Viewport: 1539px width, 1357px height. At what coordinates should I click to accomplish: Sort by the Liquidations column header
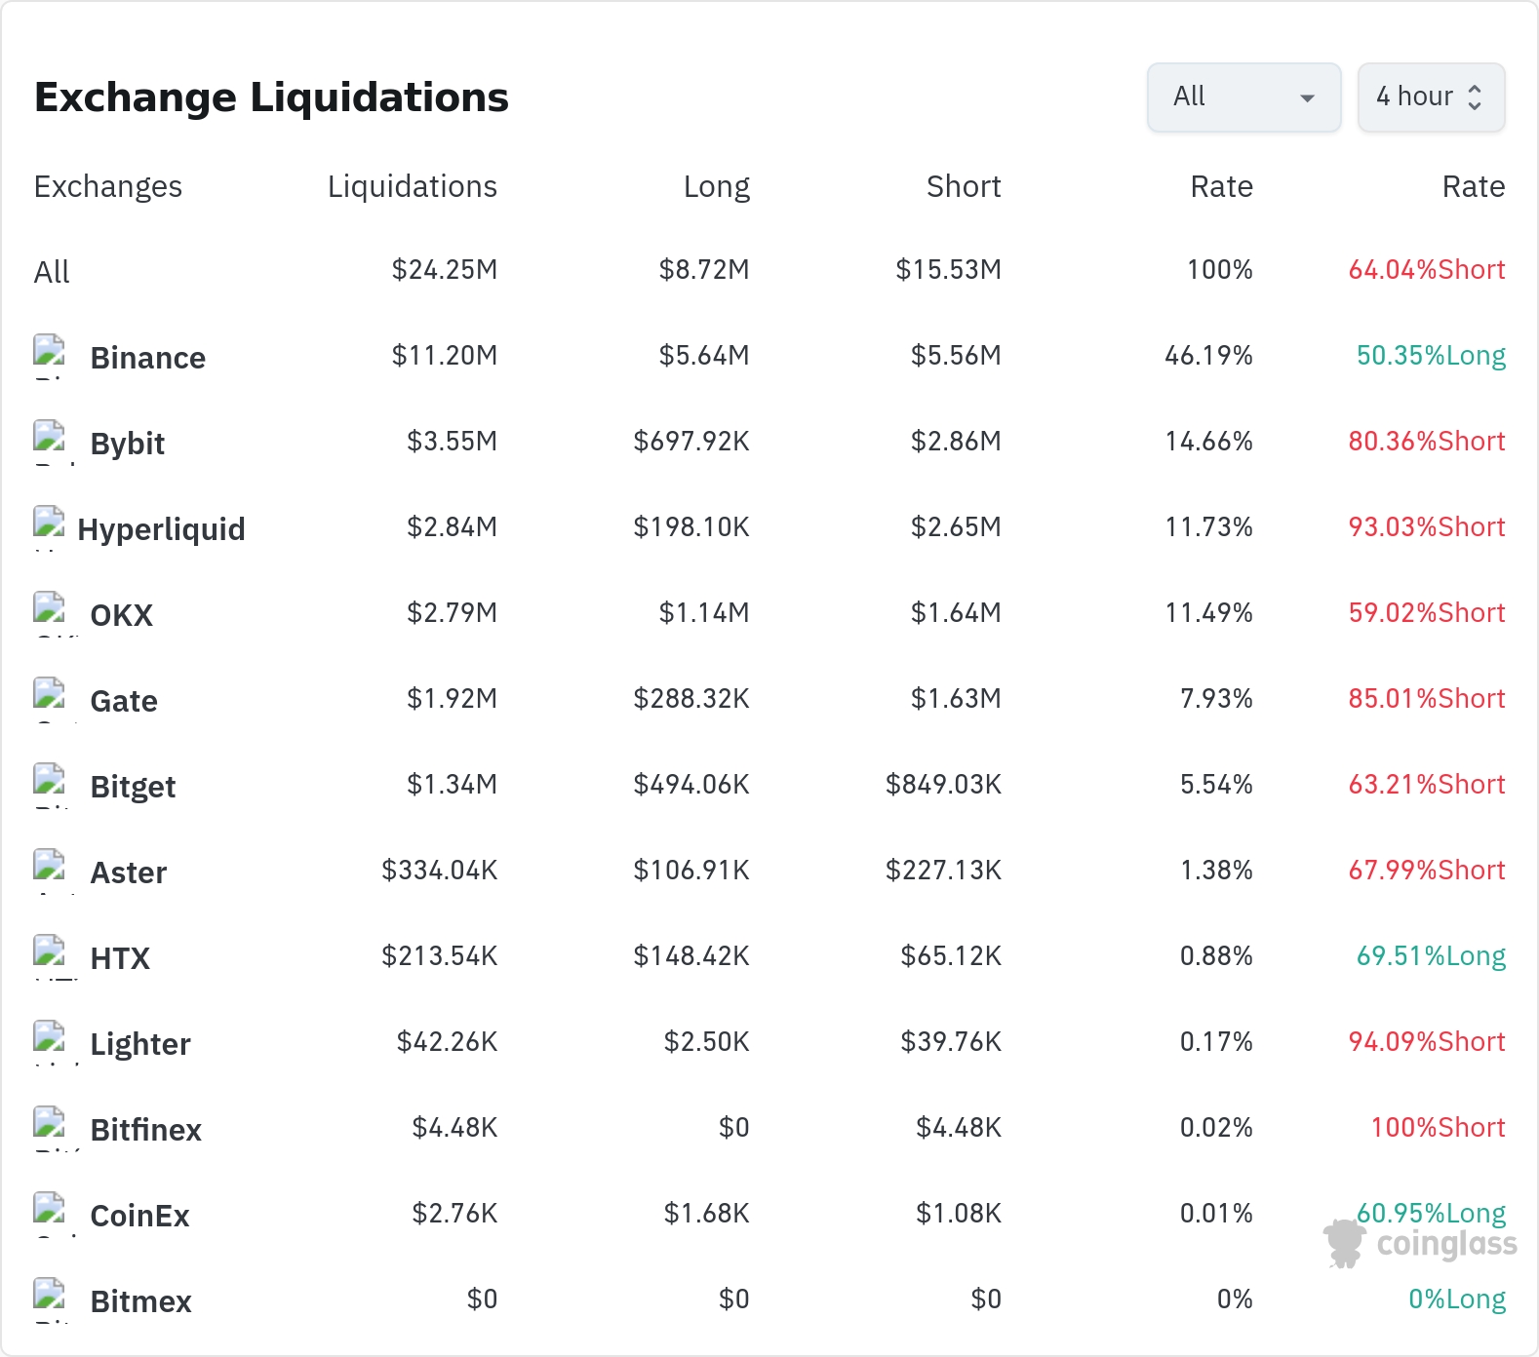(x=413, y=186)
